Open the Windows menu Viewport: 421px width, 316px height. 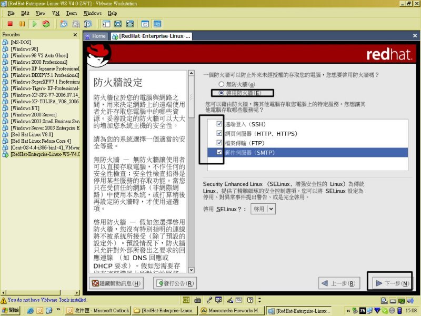click(x=93, y=13)
